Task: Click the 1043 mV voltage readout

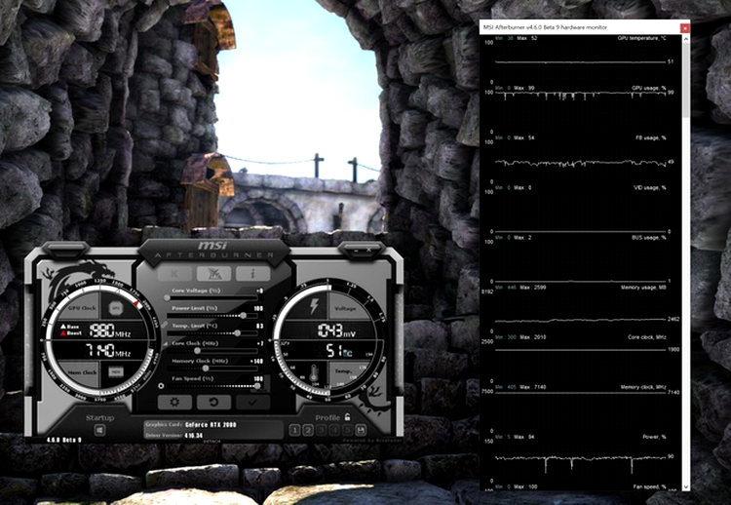Action: [x=337, y=330]
